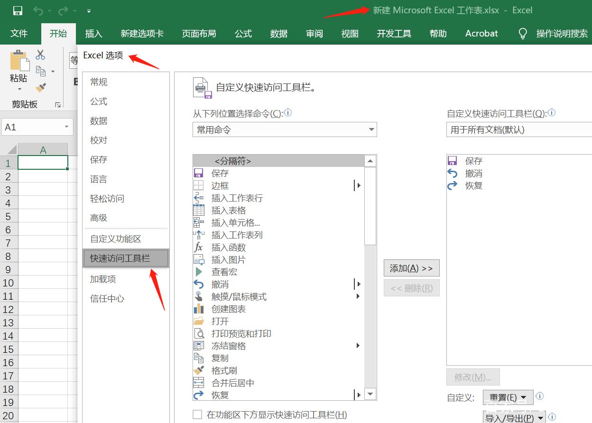
Task: Switch to the 页面布局 ribbon tab
Action: (199, 33)
